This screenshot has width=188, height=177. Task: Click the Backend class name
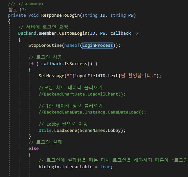[27, 33]
